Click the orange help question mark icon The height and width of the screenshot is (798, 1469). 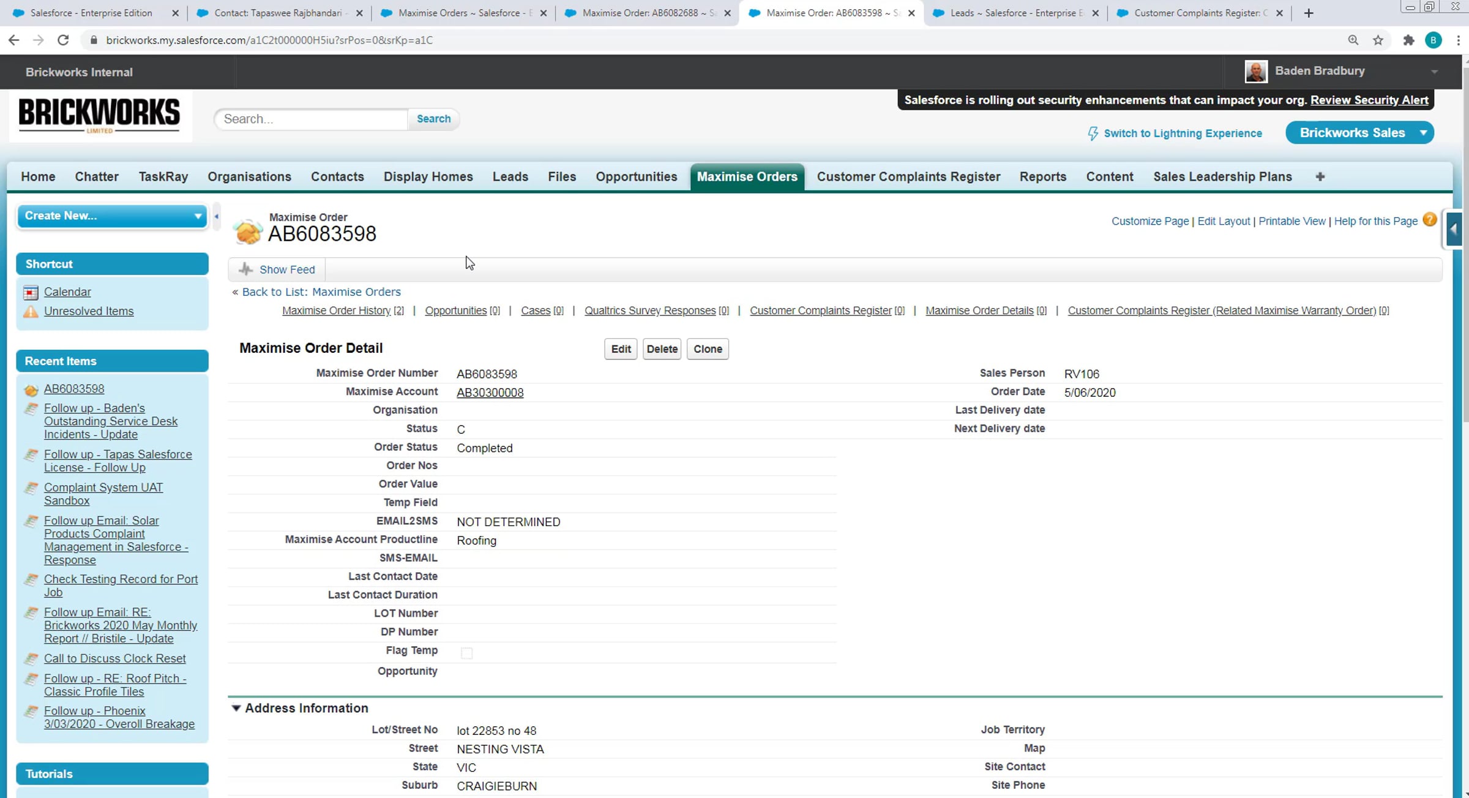pyautogui.click(x=1430, y=220)
